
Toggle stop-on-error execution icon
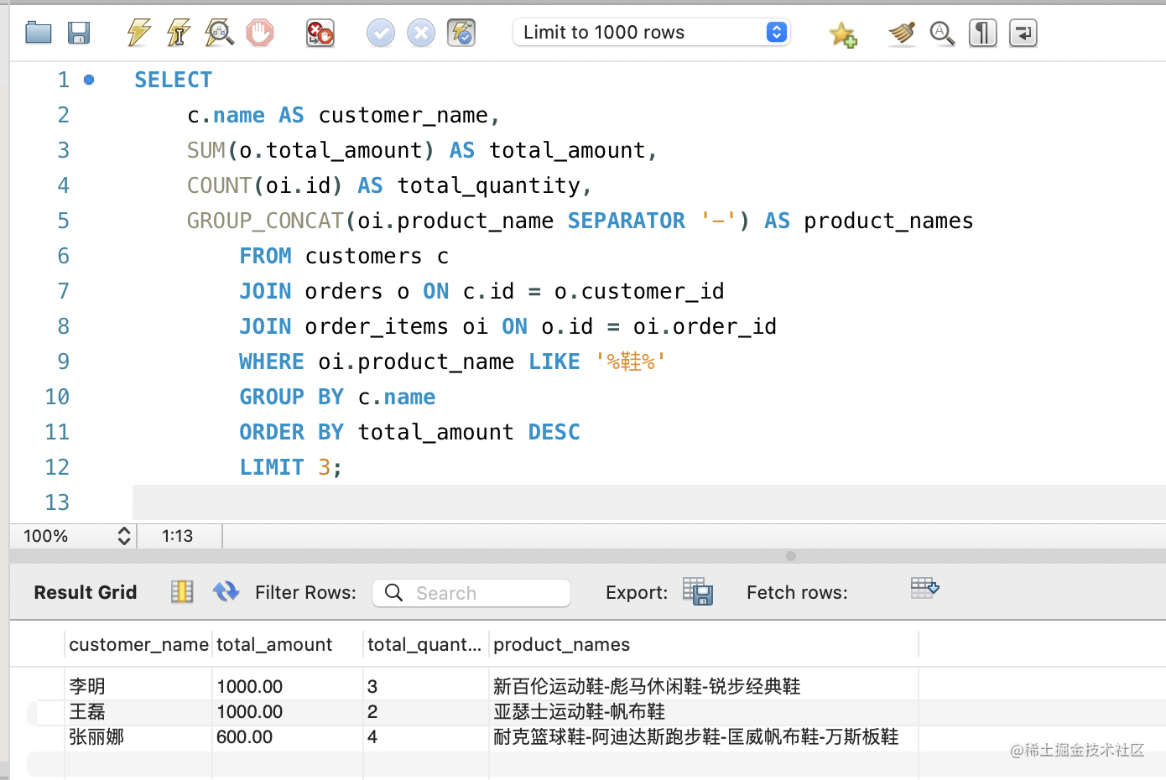(x=320, y=34)
